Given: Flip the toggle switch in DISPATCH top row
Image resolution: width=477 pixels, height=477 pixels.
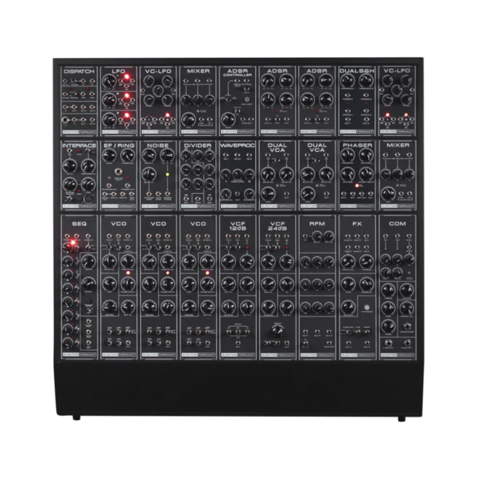Looking at the screenshot, I should pos(74,82).
